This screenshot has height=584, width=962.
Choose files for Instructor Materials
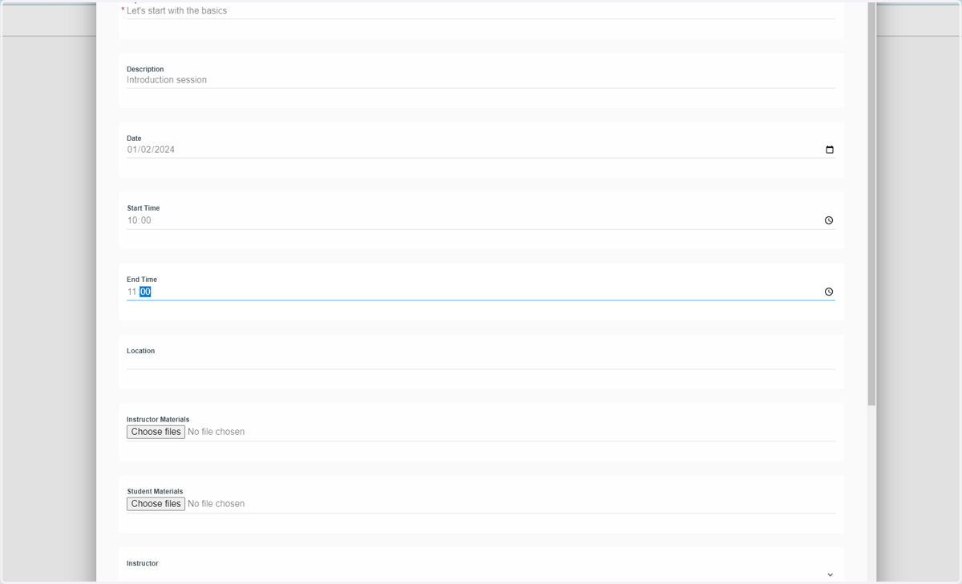click(x=156, y=432)
